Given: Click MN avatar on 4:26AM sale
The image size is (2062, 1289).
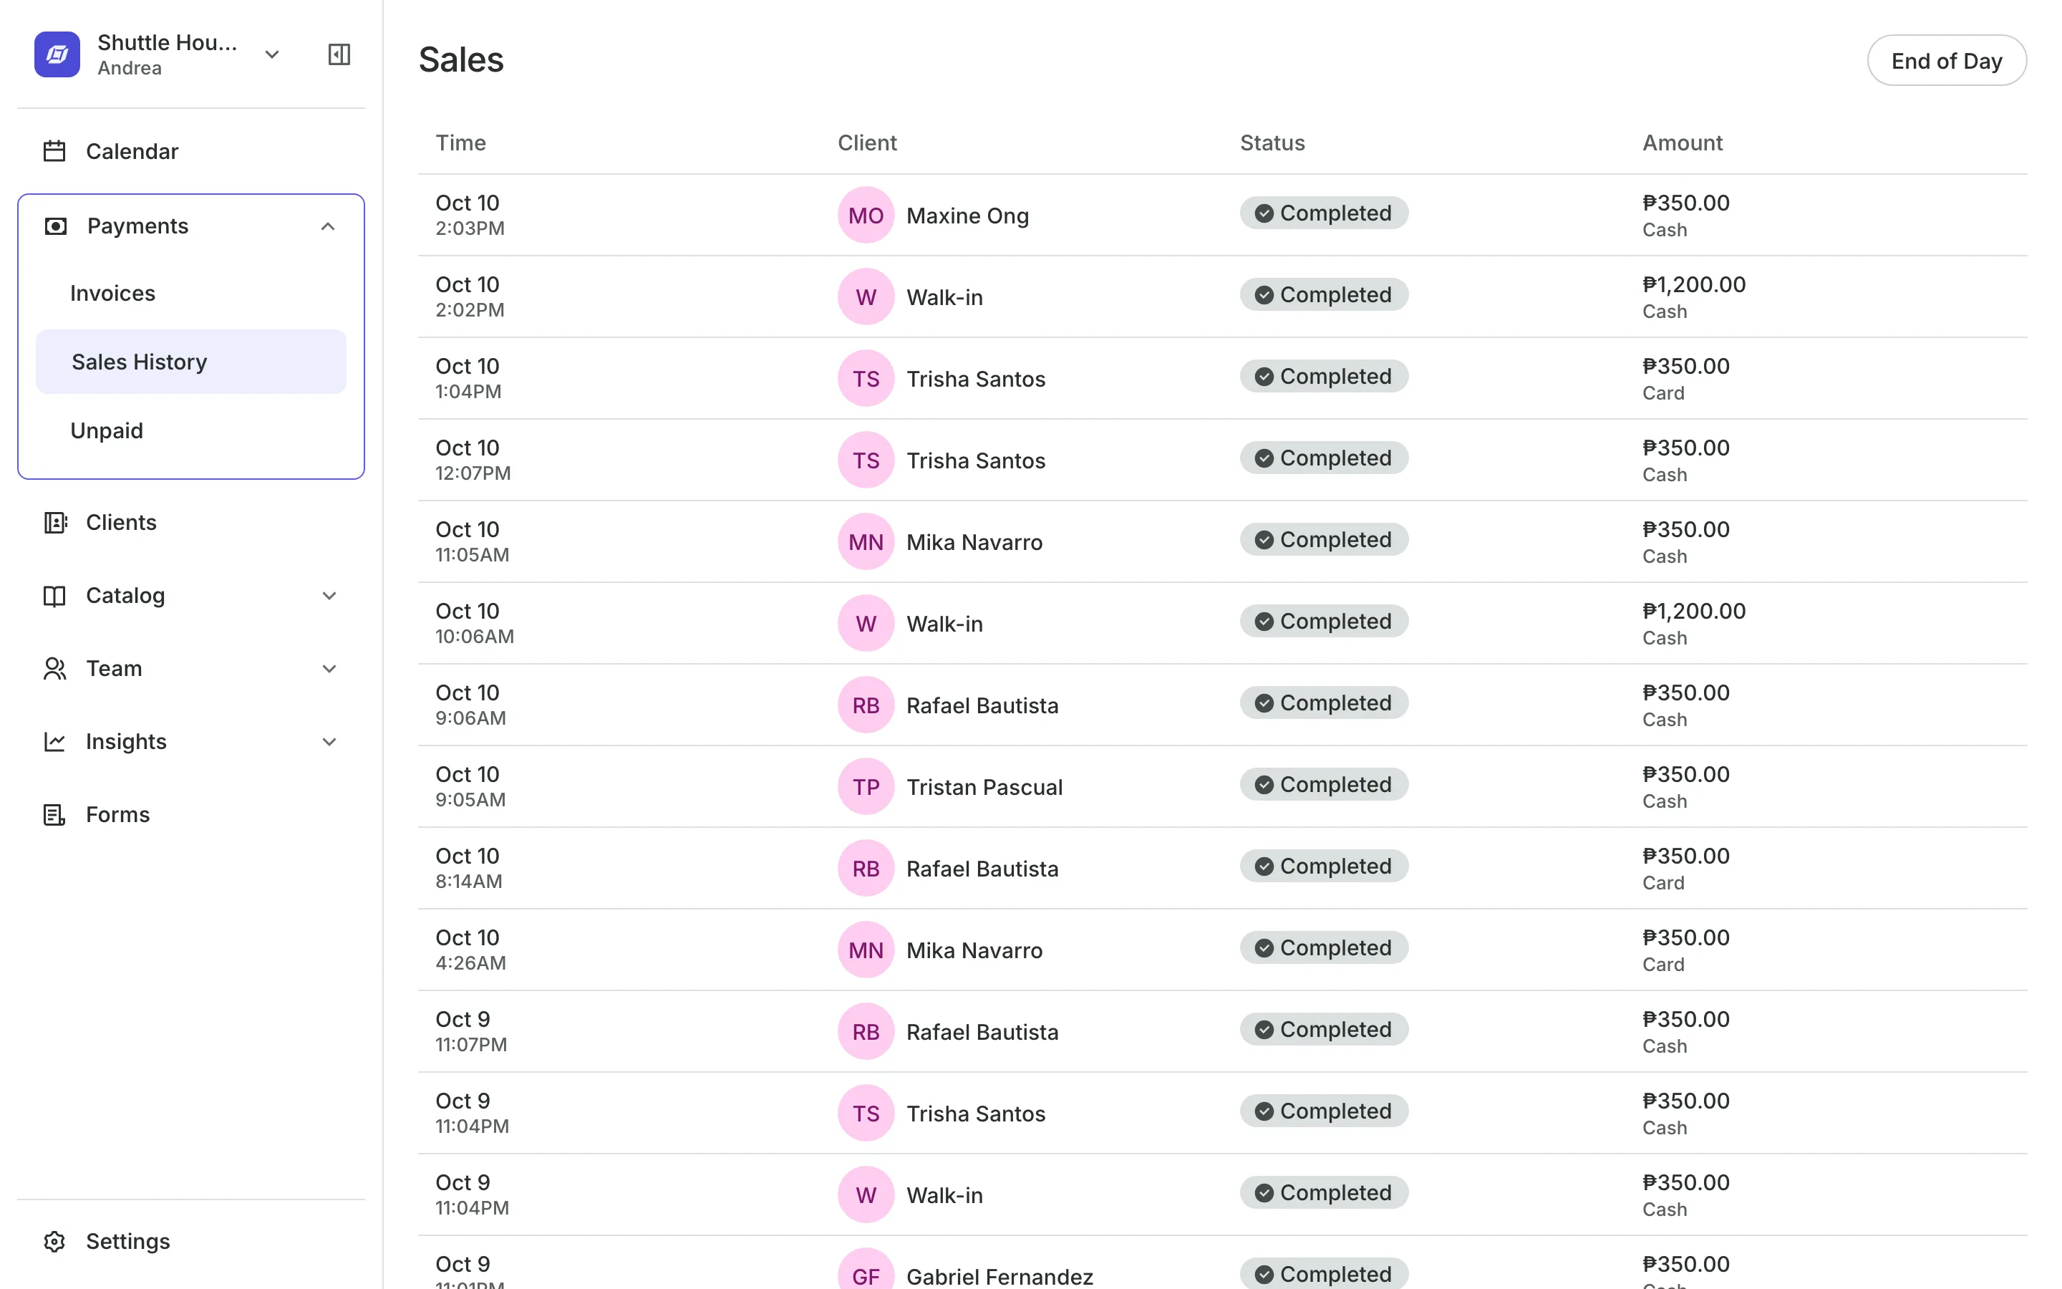Looking at the screenshot, I should point(866,950).
